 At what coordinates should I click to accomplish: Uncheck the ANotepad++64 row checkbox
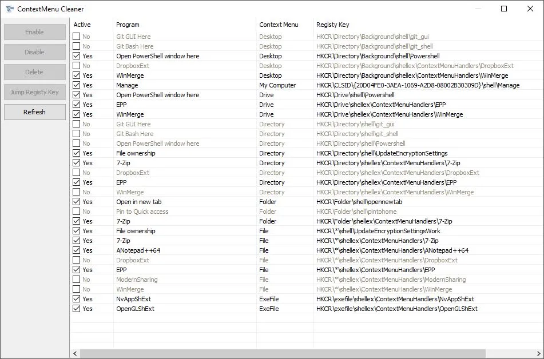(x=76, y=250)
